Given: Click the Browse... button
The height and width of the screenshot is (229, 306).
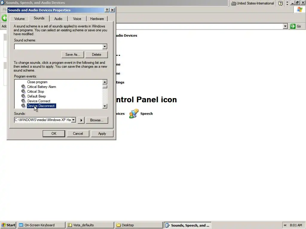Looking at the screenshot, I should tap(97, 120).
